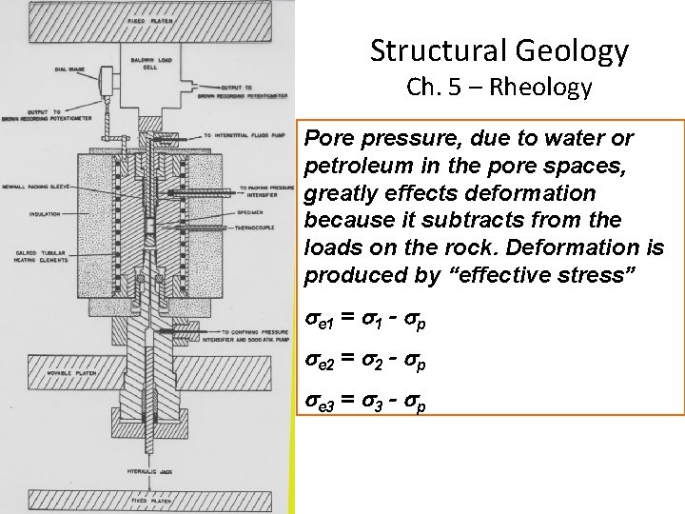Image resolution: width=685 pixels, height=514 pixels.
Task: Click the FIXED PLATEN label above the load cell
Action: click(x=150, y=21)
